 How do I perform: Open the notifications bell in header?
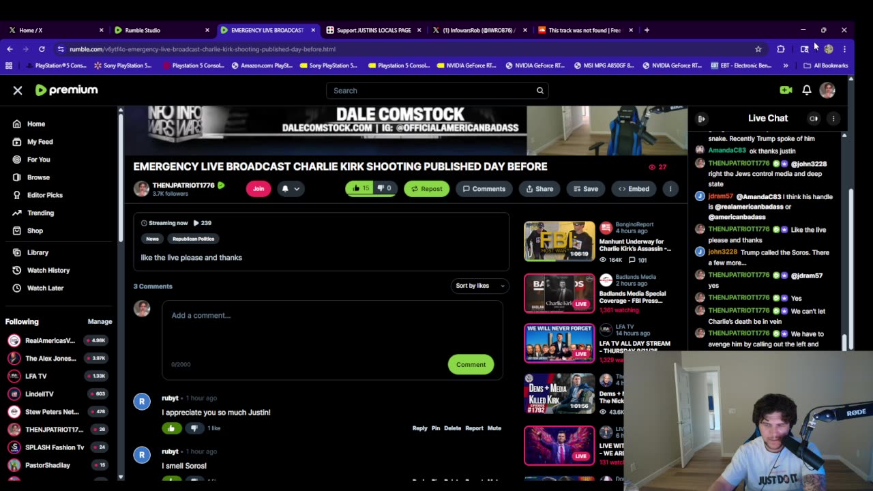[x=806, y=90]
